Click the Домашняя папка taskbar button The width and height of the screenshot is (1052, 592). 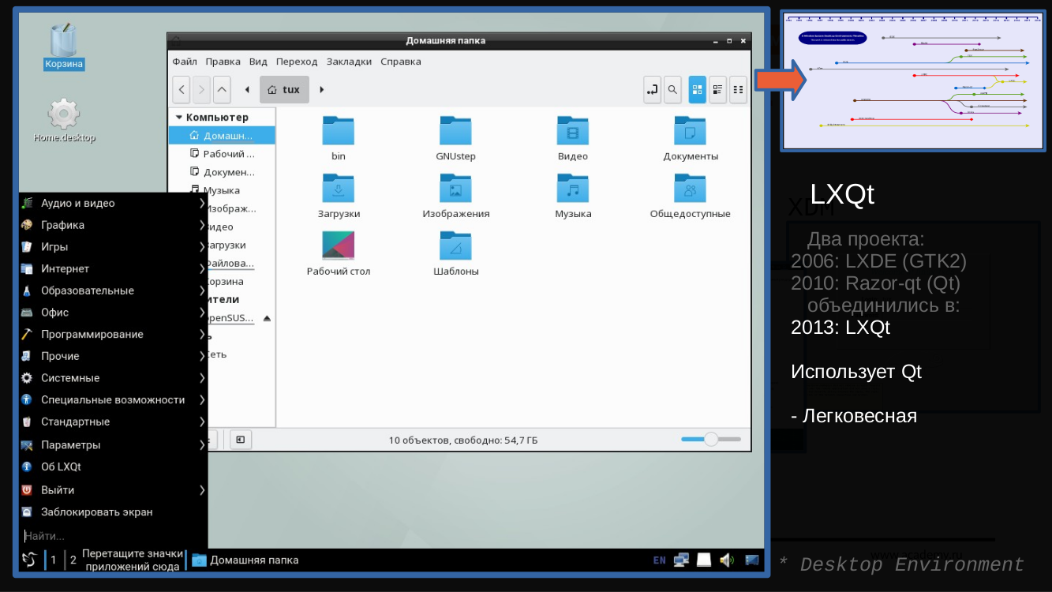(245, 560)
